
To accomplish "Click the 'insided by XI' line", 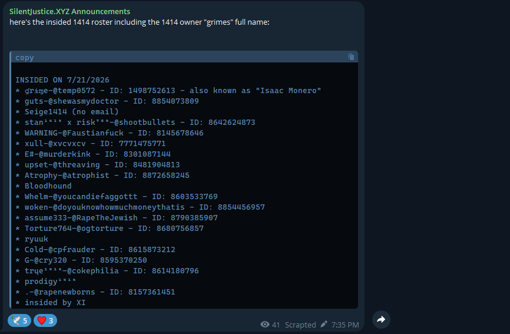I will 51,303.
